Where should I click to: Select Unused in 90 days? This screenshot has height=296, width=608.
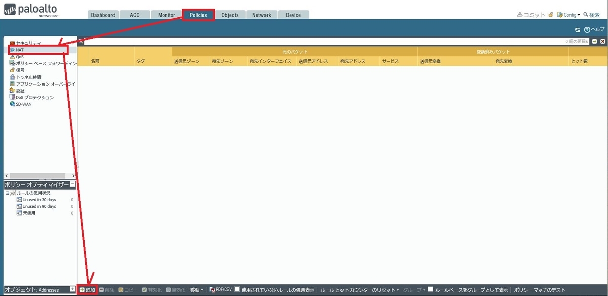click(x=36, y=206)
